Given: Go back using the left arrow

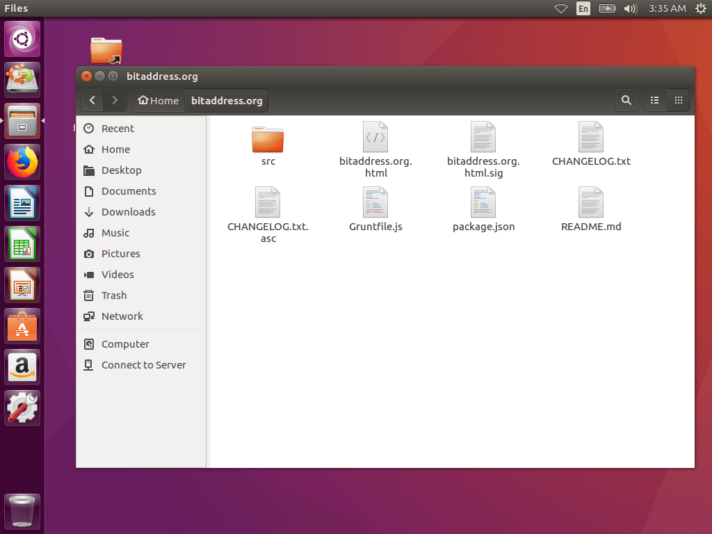Looking at the screenshot, I should (x=92, y=101).
